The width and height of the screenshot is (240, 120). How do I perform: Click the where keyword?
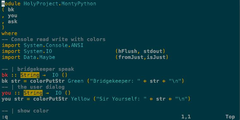click(9, 33)
